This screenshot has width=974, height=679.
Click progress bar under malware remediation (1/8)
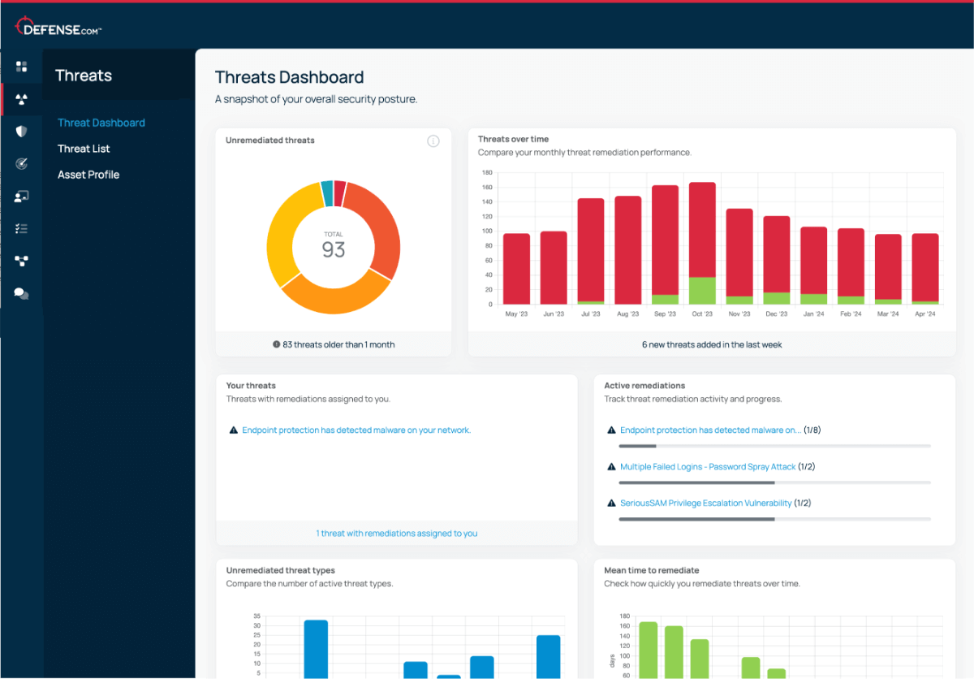(x=774, y=446)
